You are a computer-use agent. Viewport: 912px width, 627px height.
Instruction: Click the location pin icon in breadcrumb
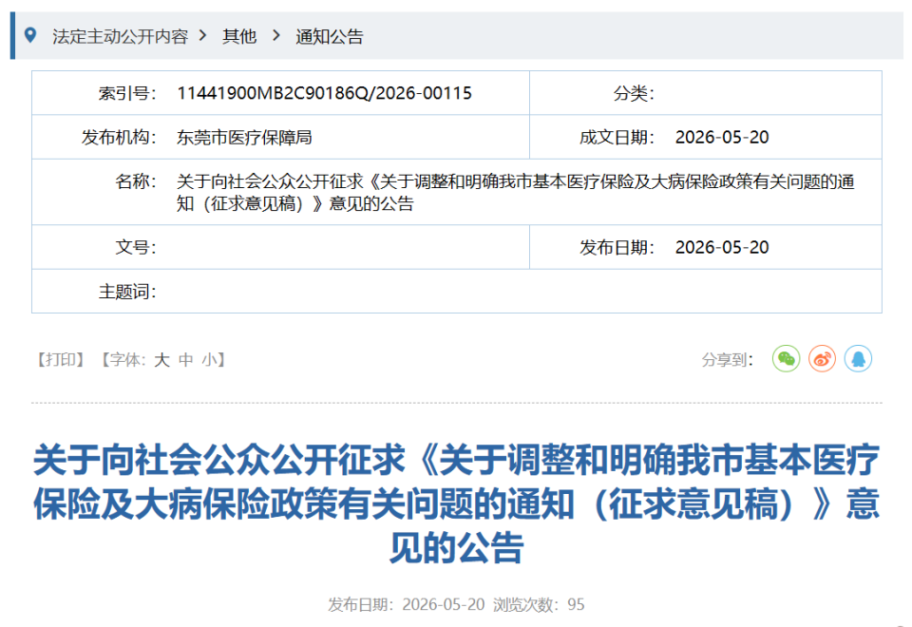pyautogui.click(x=30, y=35)
